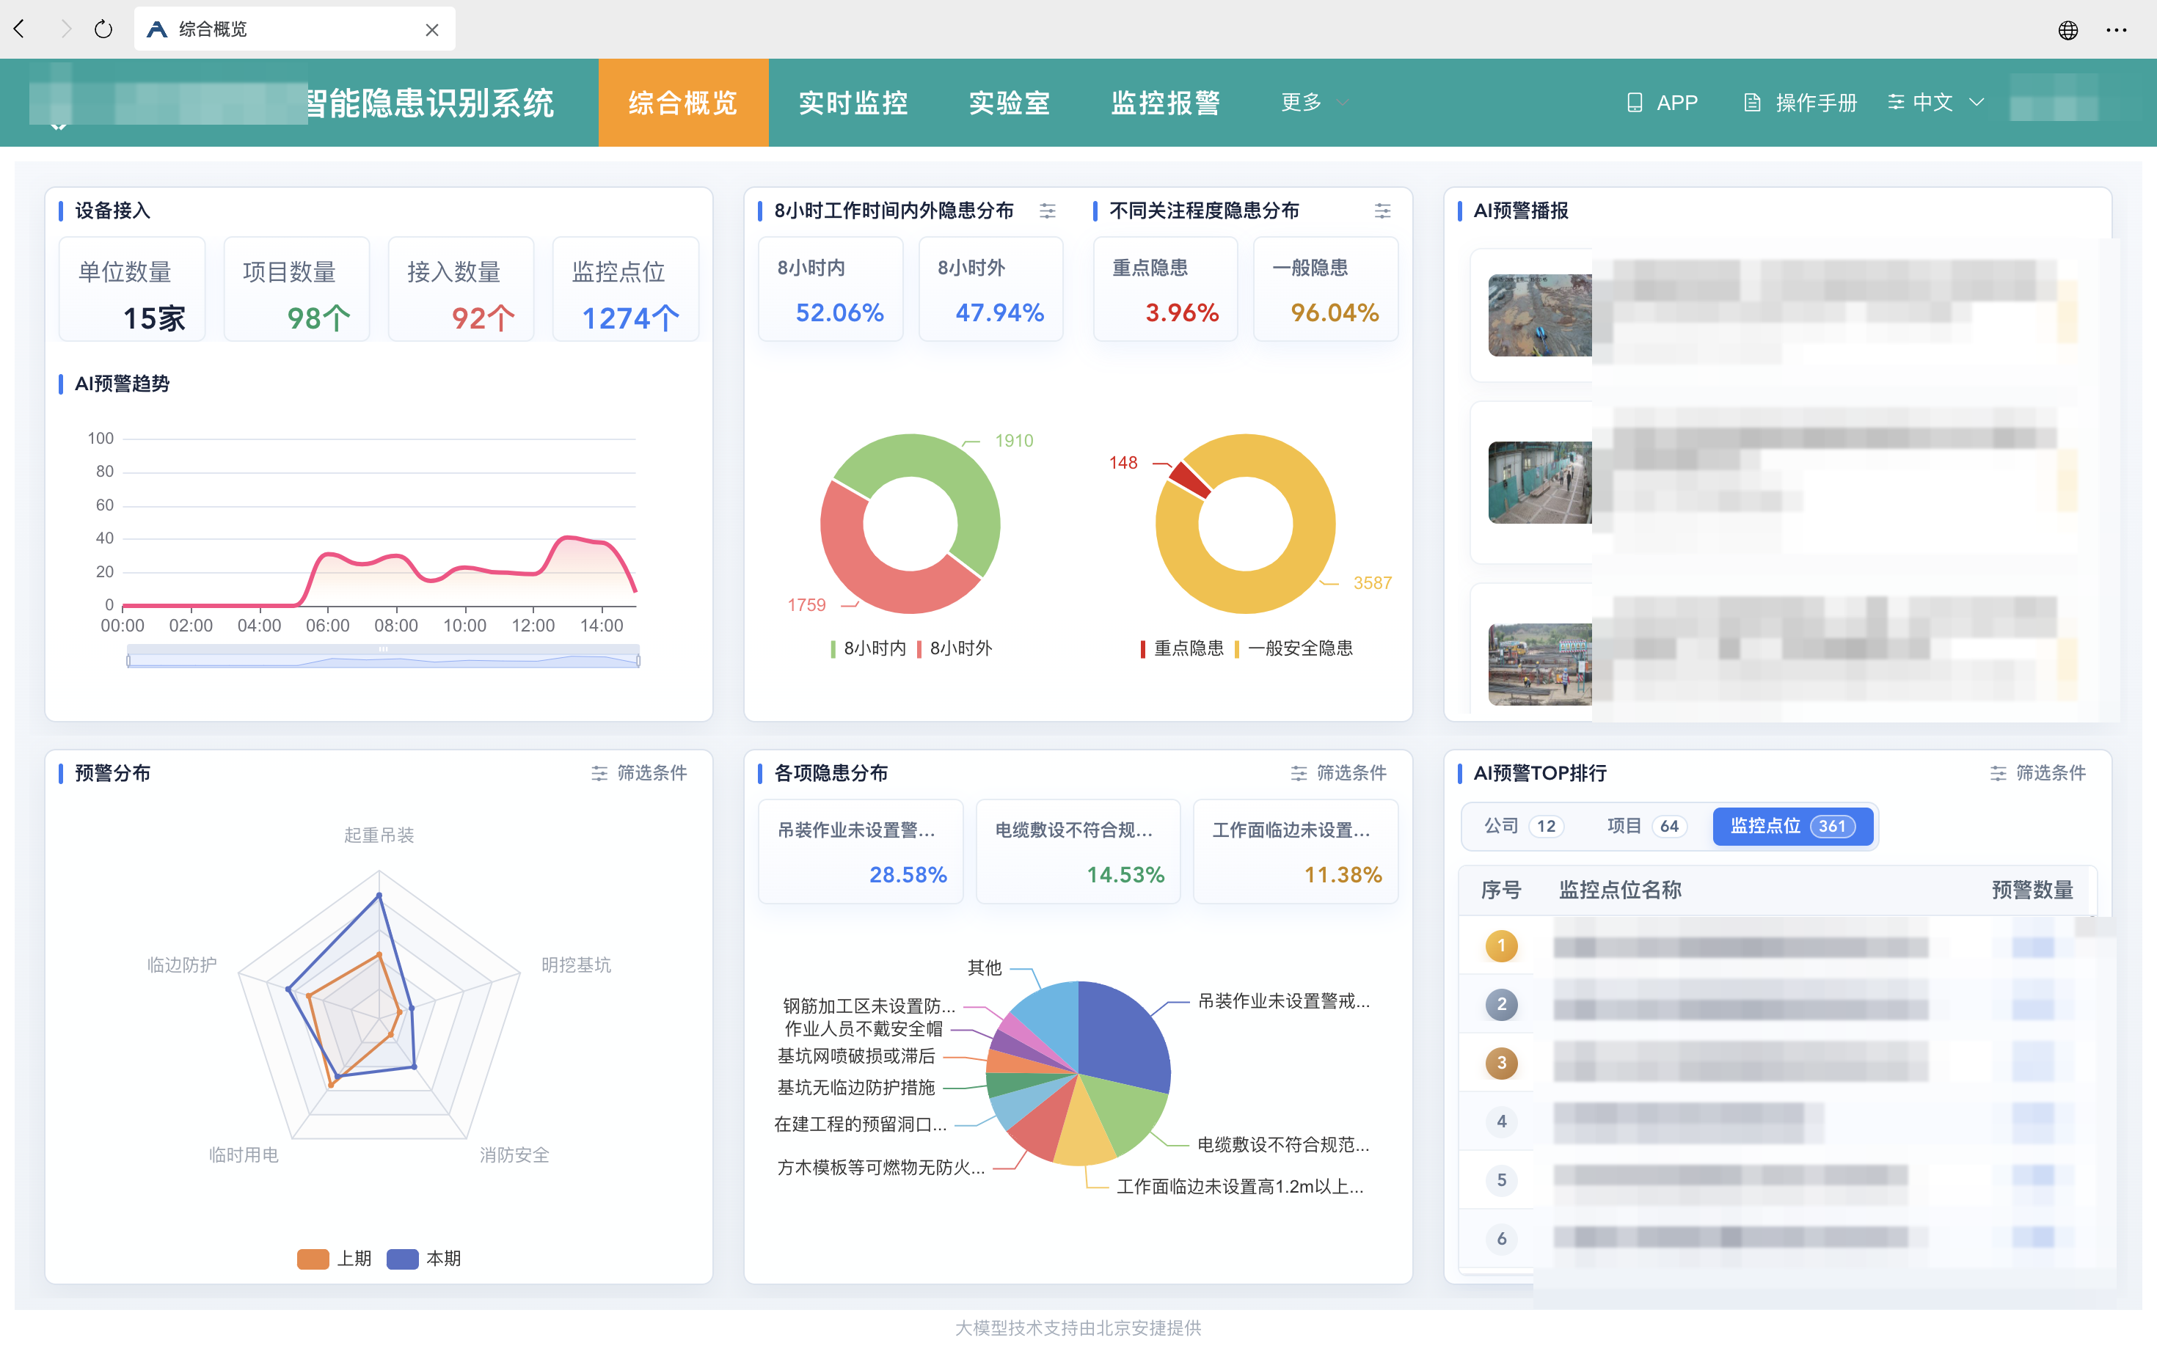Toggle the 8小时外 legend item
Image resolution: width=2157 pixels, height=1354 pixels.
(x=954, y=648)
